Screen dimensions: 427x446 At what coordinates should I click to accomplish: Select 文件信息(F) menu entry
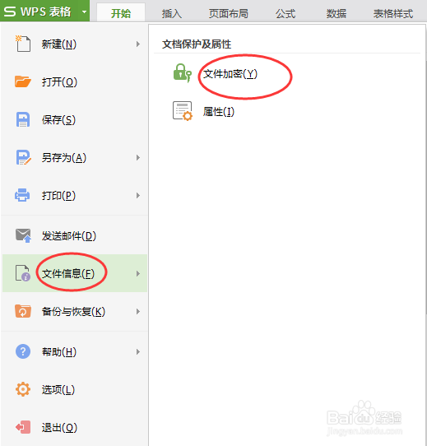pyautogui.click(x=75, y=273)
